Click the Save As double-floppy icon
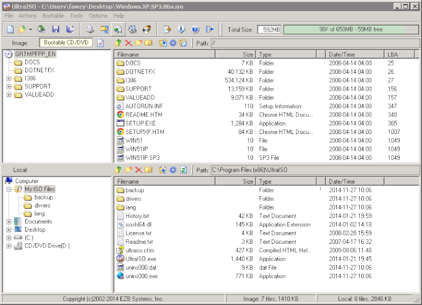This screenshot has width=422, height=305. click(70, 30)
